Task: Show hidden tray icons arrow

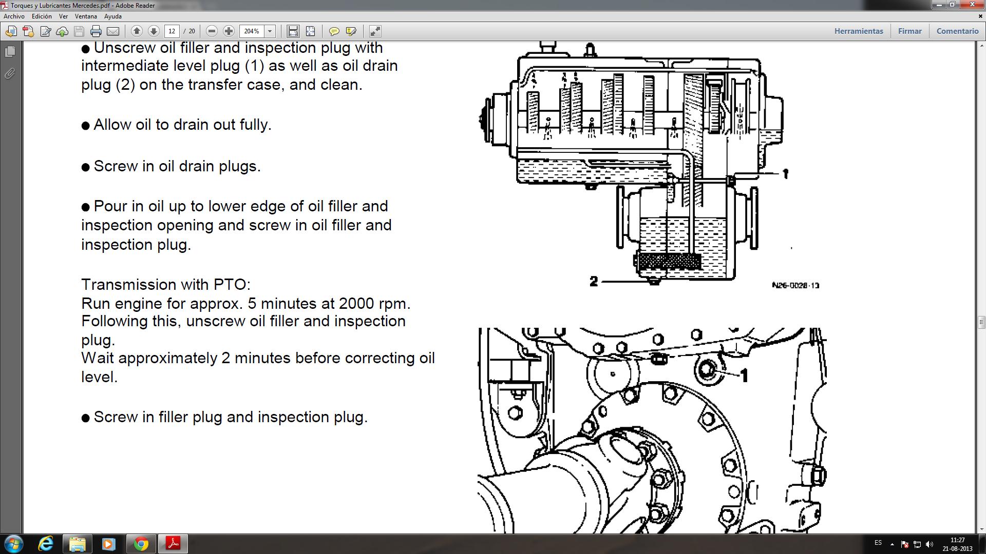Action: [892, 544]
